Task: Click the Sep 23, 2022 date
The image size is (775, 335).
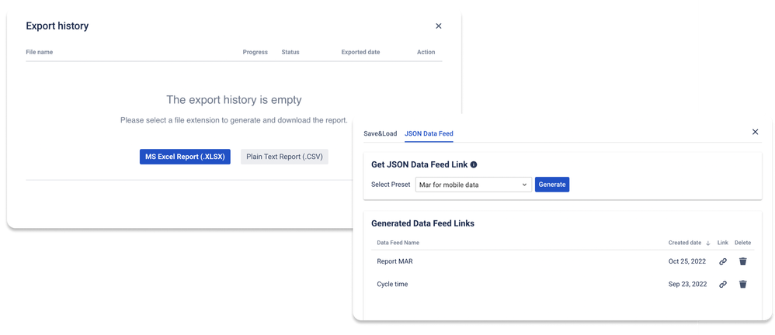Action: 687,284
